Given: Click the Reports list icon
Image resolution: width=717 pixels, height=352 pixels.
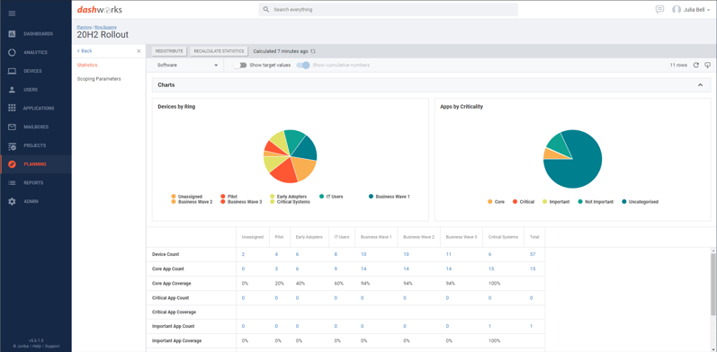Looking at the screenshot, I should click(13, 182).
